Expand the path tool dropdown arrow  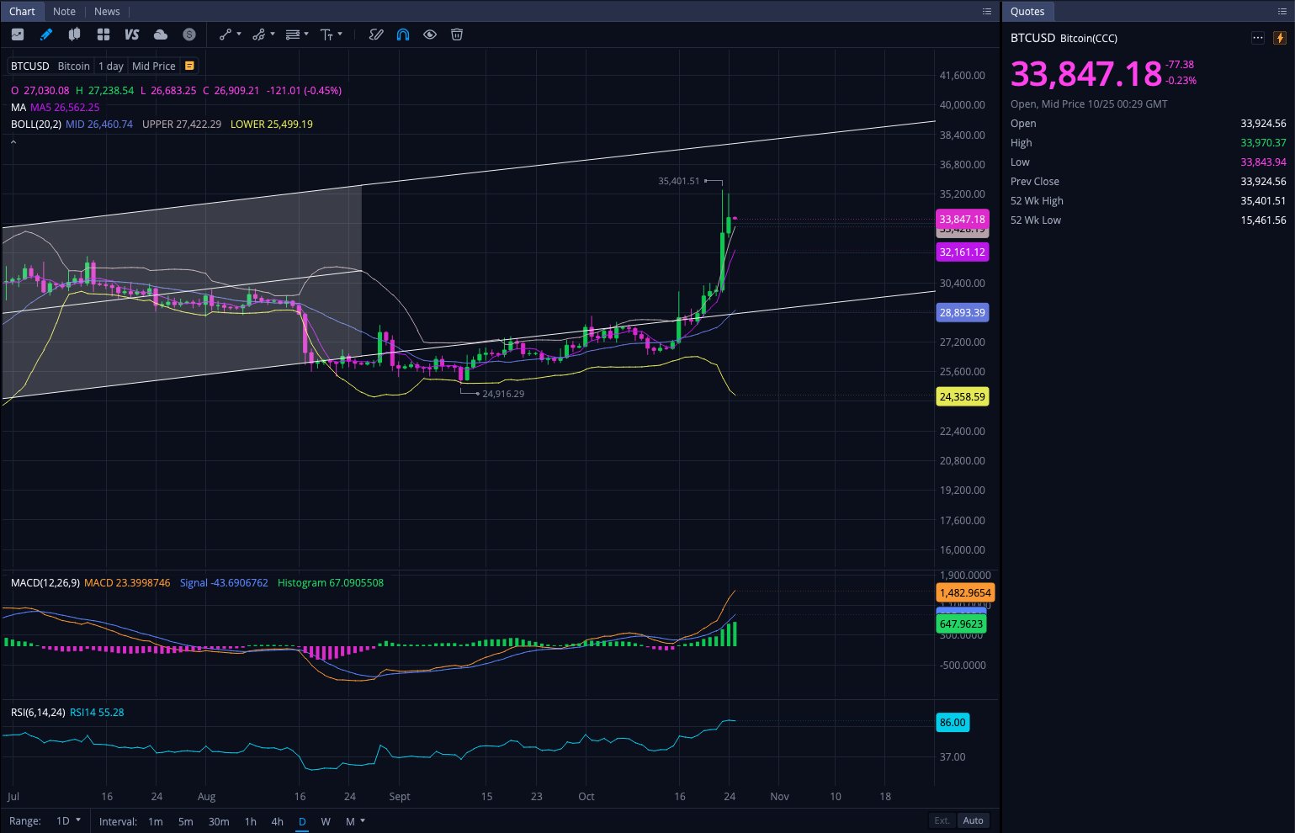(x=273, y=34)
